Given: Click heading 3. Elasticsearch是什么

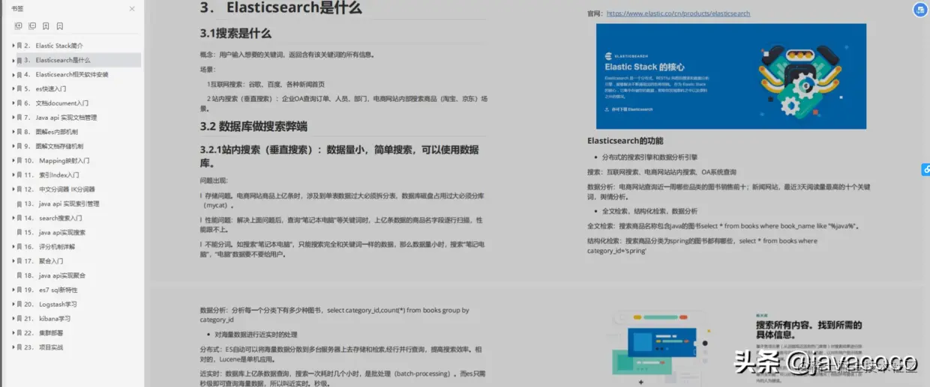Looking at the screenshot, I should tap(280, 8).
